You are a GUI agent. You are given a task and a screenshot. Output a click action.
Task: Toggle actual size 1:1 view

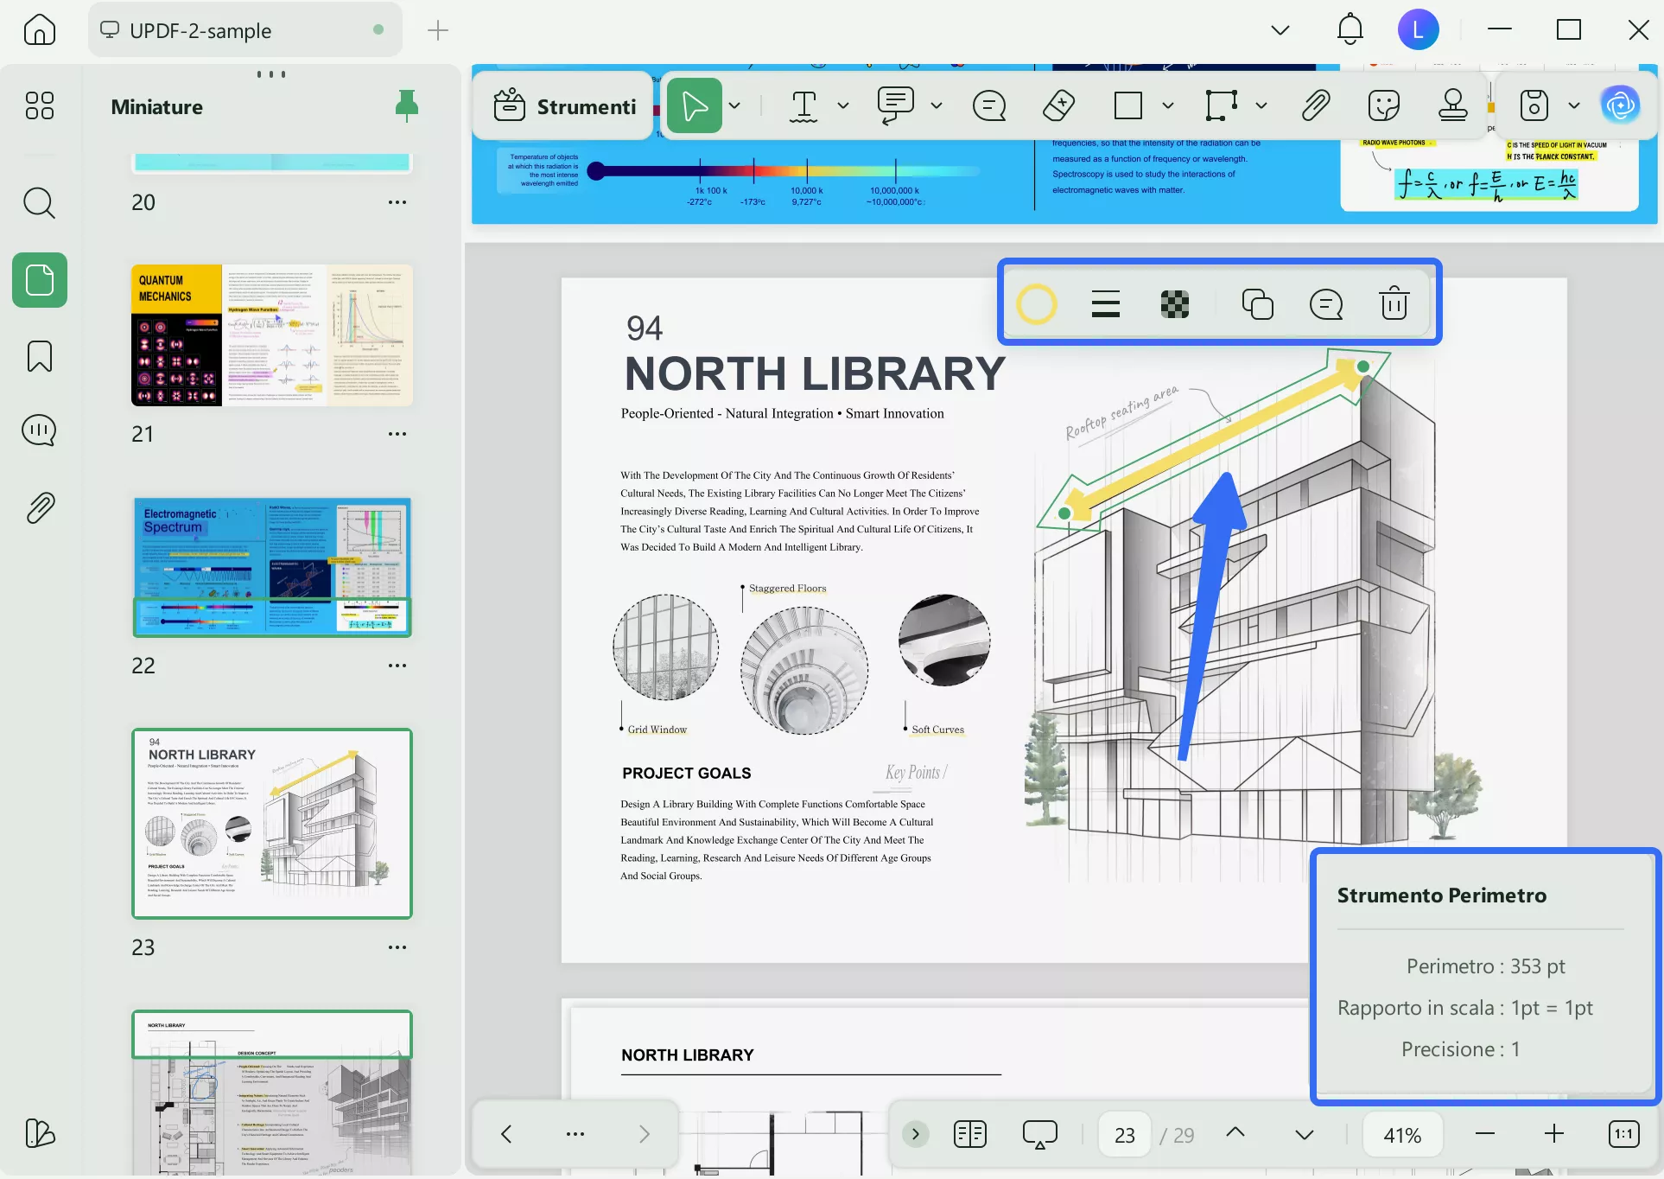pos(1623,1134)
